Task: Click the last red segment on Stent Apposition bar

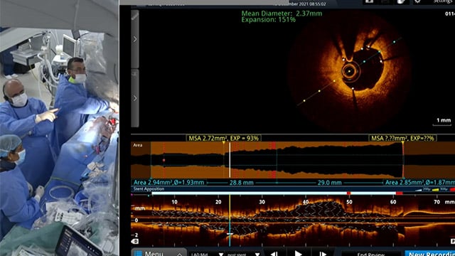Action: click(400, 193)
